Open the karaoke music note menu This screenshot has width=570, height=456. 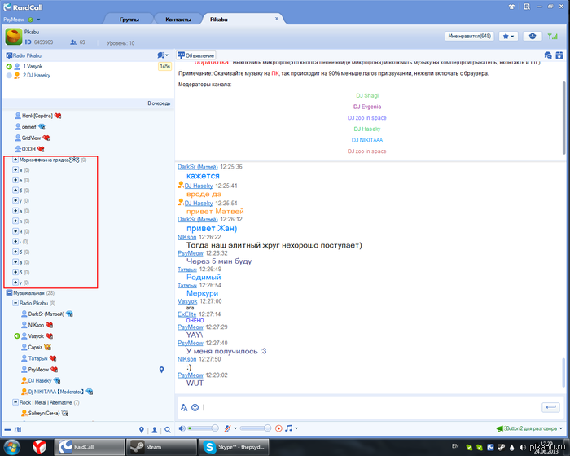tap(292, 428)
